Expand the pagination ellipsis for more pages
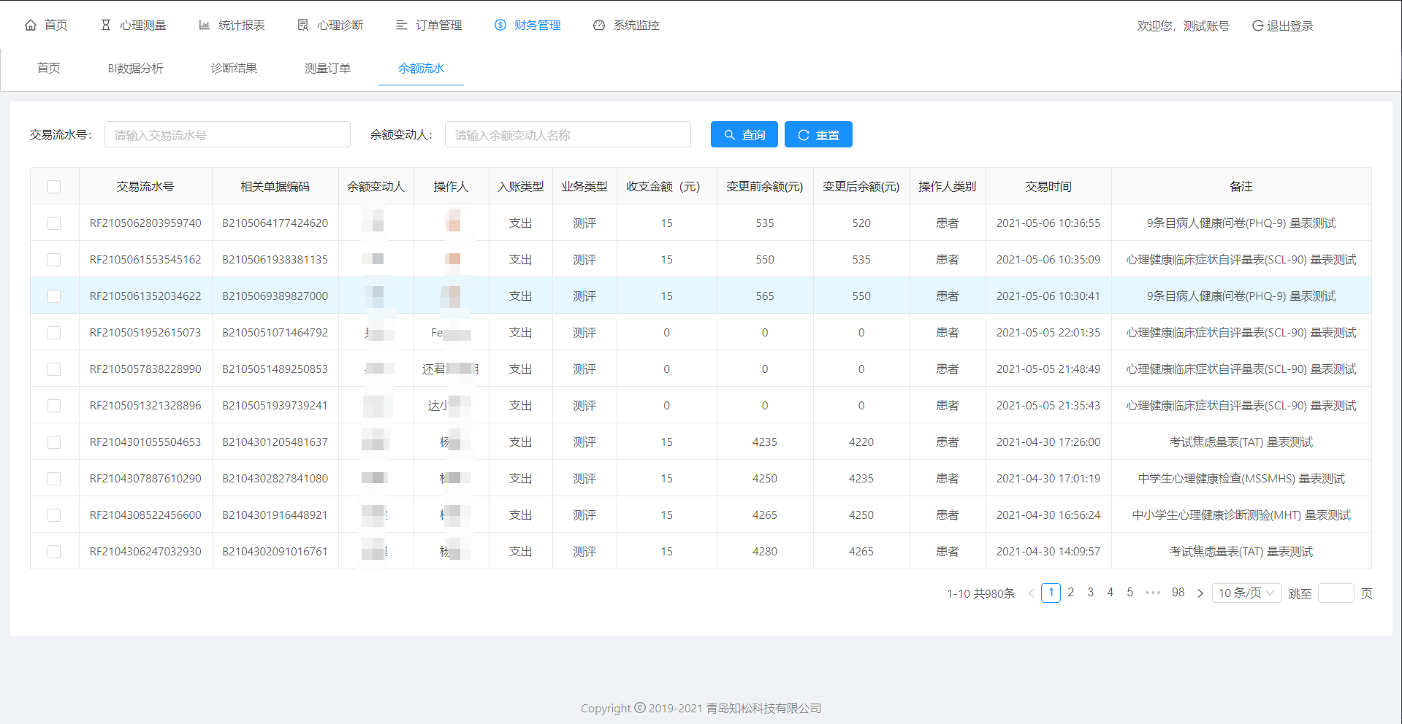This screenshot has width=1402, height=724. tap(1153, 593)
